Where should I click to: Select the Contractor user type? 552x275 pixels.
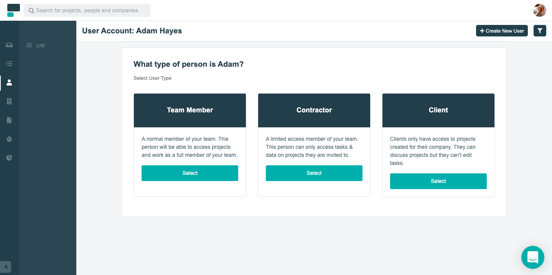tap(314, 173)
